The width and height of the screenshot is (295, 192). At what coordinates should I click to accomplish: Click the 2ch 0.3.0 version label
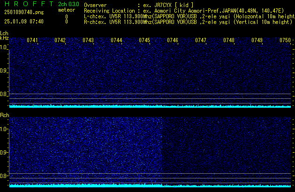click(x=68, y=4)
